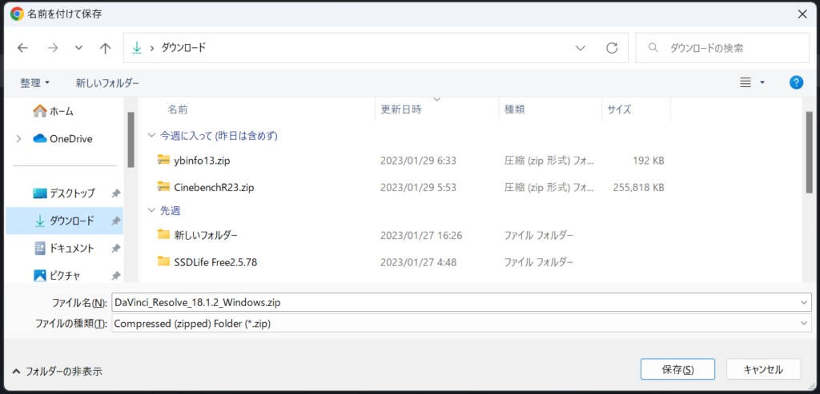Sort files by 更新日時 column header
The height and width of the screenshot is (394, 820).
[x=400, y=109]
